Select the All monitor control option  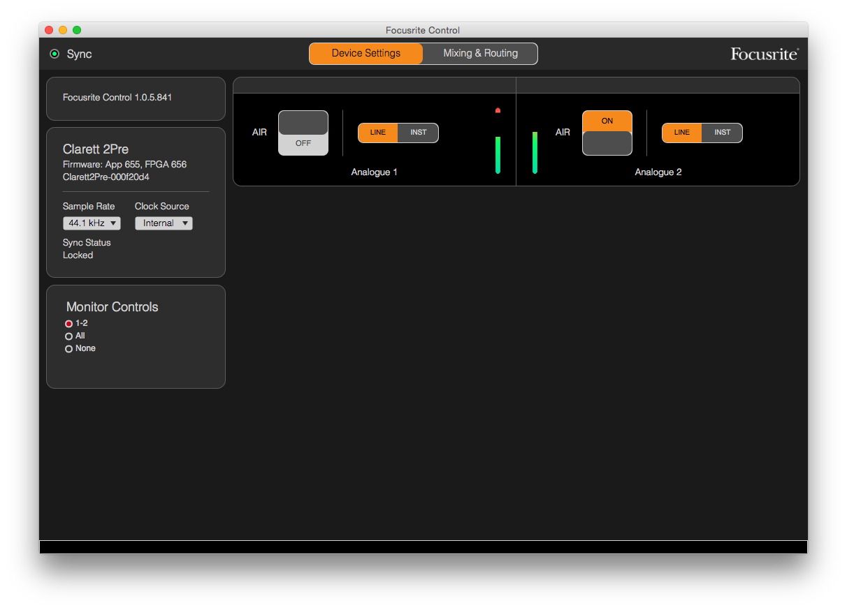[68, 336]
